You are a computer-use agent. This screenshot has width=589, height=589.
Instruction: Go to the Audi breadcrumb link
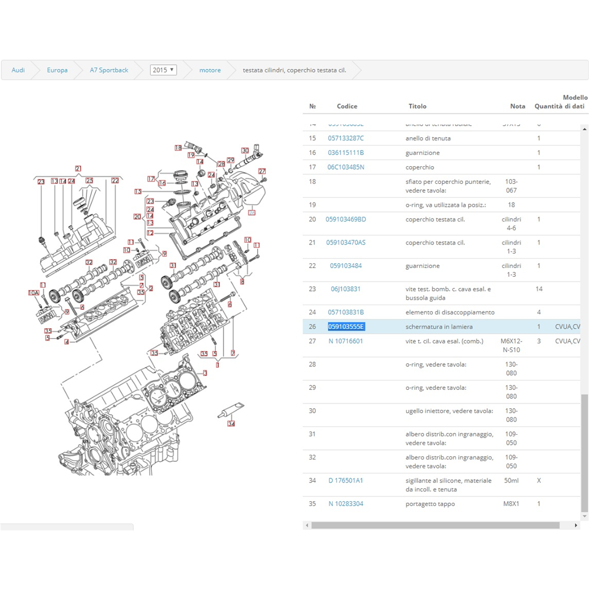click(x=18, y=70)
